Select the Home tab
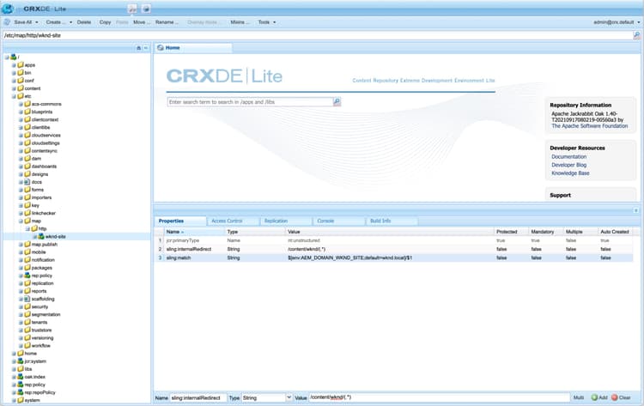The height and width of the screenshot is (406, 644). 193,47
